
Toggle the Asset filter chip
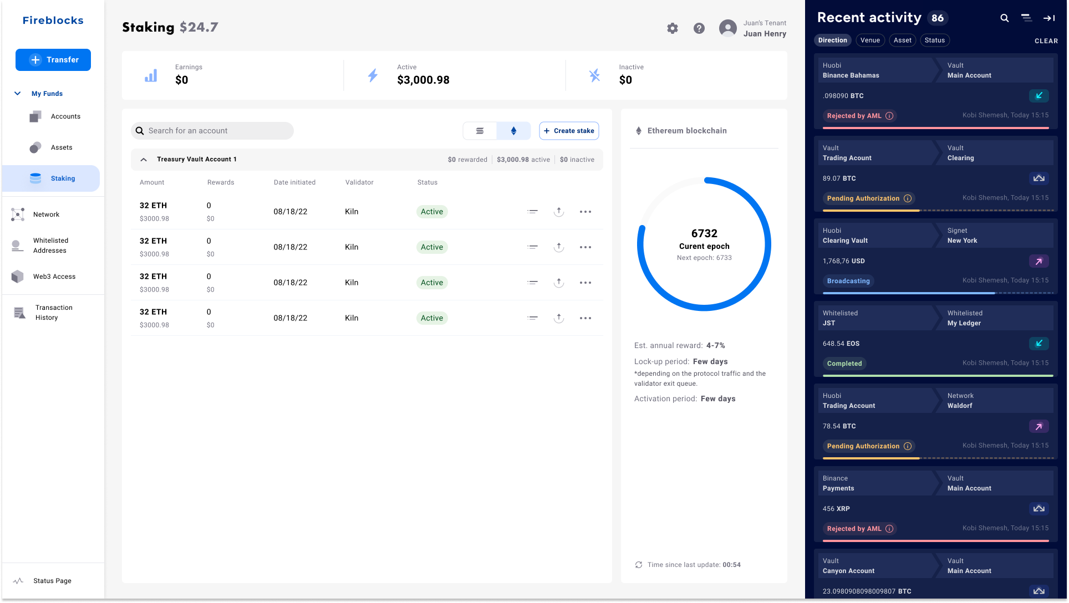[902, 40]
